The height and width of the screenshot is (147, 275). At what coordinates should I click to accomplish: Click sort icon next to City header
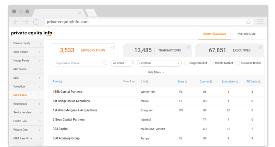tap(147, 82)
